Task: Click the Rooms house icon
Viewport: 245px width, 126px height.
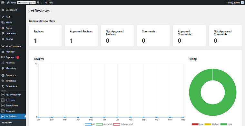Action: tap(3, 39)
